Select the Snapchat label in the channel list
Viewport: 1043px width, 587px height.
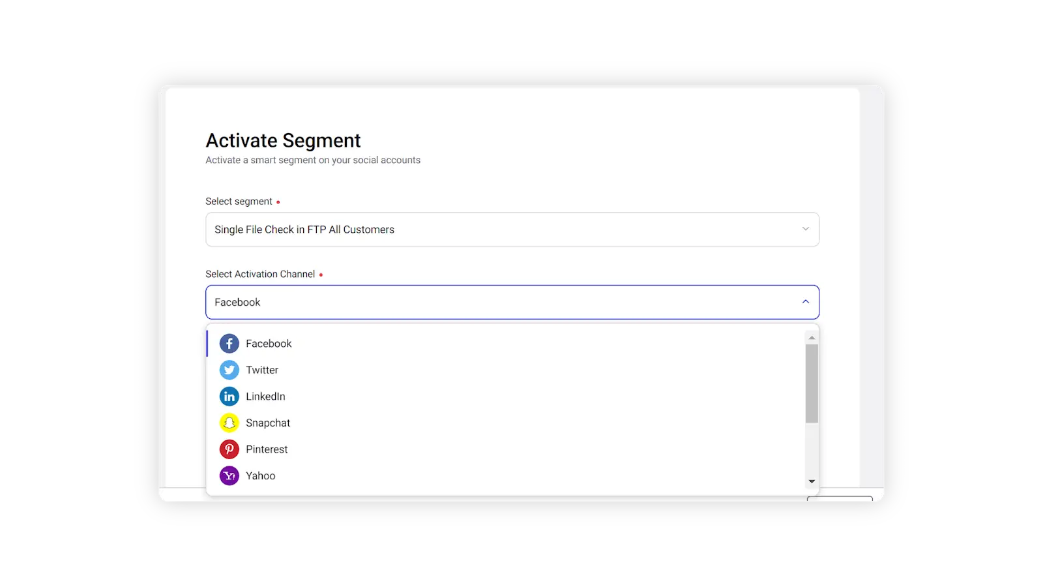(268, 423)
